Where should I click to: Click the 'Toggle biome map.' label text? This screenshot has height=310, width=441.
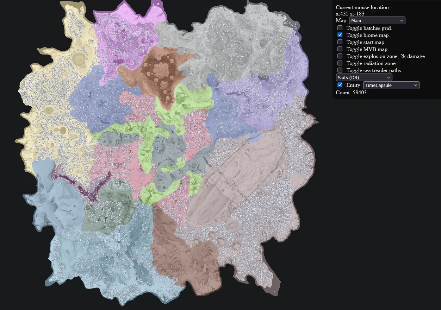(368, 35)
